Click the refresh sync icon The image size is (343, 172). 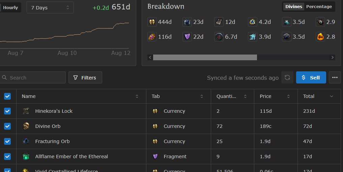[x=287, y=77]
